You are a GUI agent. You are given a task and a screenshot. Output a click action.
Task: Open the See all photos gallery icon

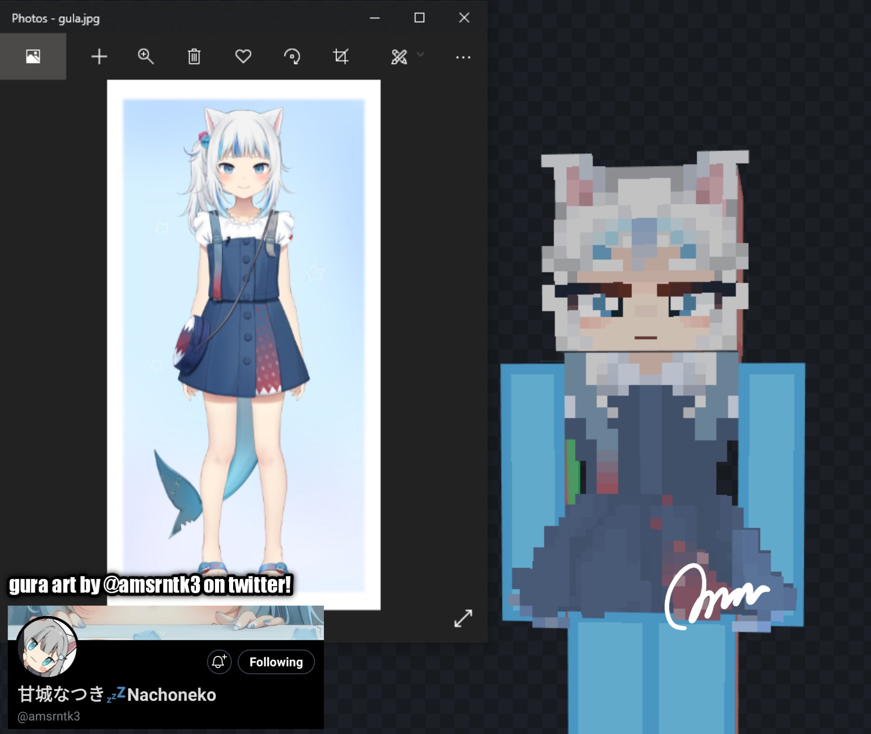(33, 57)
